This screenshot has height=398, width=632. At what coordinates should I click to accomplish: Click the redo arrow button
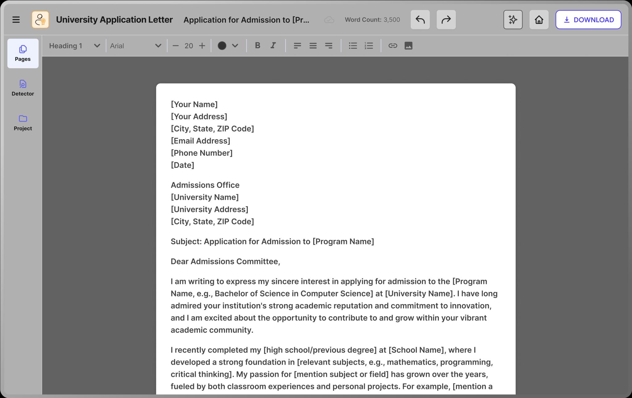pyautogui.click(x=446, y=20)
